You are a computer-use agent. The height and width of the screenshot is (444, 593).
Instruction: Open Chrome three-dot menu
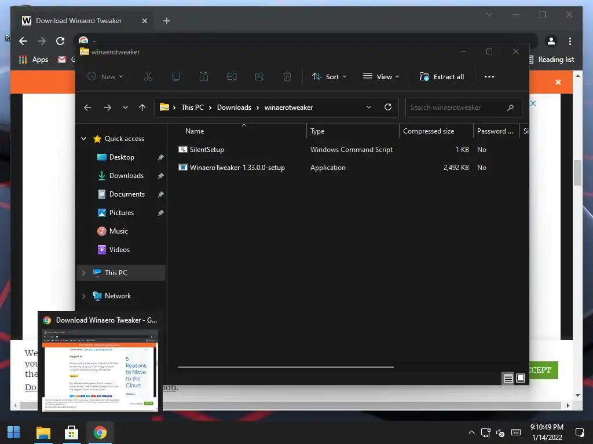click(570, 41)
